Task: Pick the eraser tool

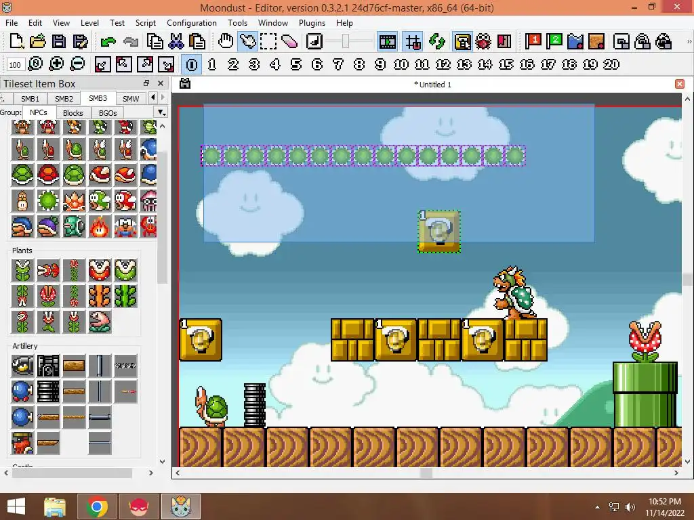Action: (289, 41)
